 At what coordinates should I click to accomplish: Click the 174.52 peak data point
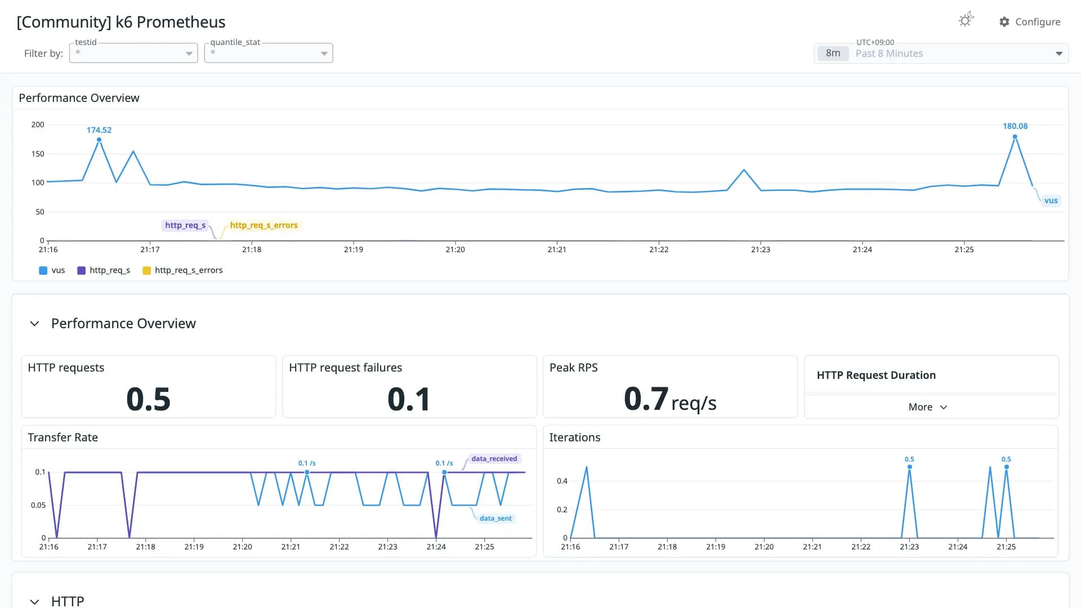(x=99, y=140)
